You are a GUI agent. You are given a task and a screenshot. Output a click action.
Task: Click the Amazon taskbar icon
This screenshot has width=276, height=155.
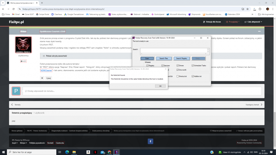[x=88, y=152]
